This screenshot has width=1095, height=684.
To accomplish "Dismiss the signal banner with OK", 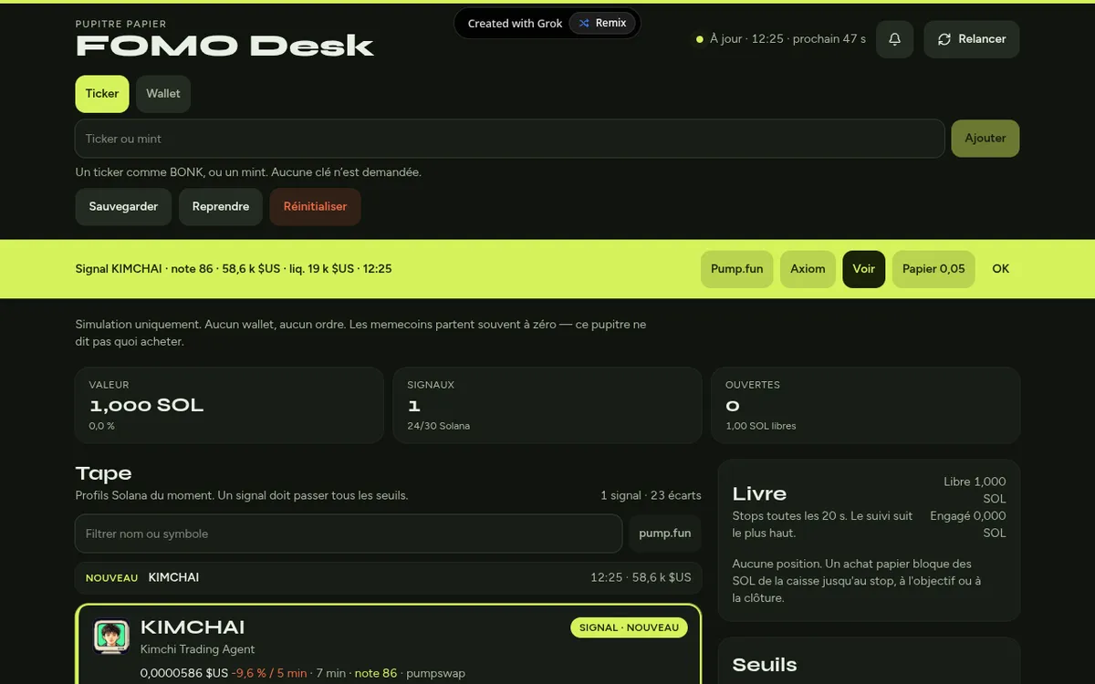I will pos(1001,269).
